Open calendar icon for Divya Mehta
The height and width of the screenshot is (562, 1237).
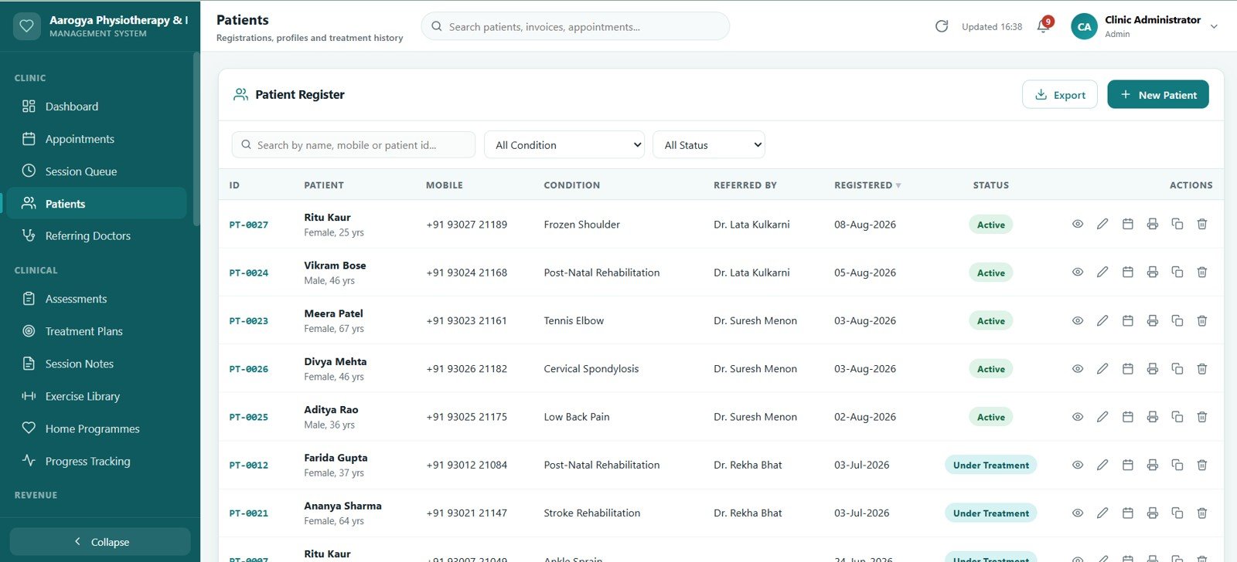[1128, 369]
